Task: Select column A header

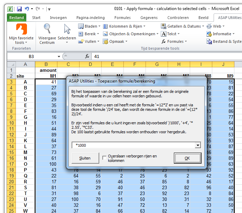Action: point(25,64)
